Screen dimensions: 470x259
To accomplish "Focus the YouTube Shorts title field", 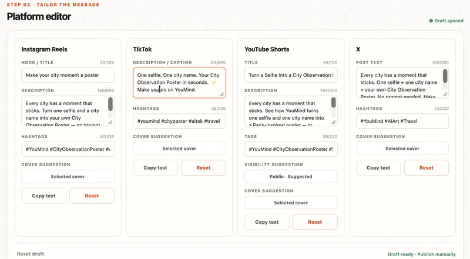I will click(291, 75).
